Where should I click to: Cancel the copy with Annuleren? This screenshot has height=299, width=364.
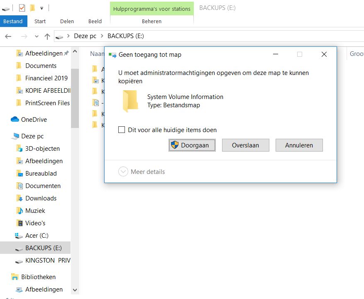click(299, 145)
